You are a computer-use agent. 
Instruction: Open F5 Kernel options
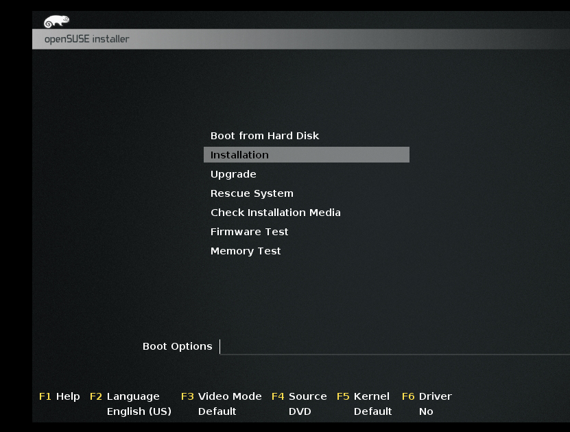coord(363,396)
